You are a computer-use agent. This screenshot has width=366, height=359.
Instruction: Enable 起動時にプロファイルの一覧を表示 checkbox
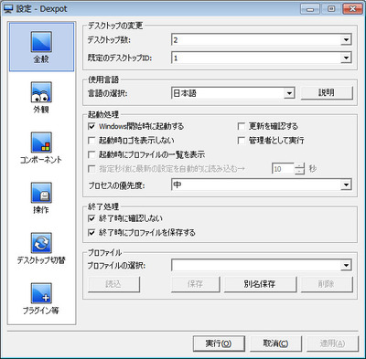tap(91, 154)
